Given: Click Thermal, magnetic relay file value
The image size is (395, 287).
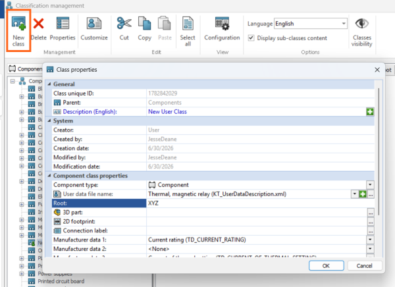Looking at the screenshot, I should coord(217,194).
